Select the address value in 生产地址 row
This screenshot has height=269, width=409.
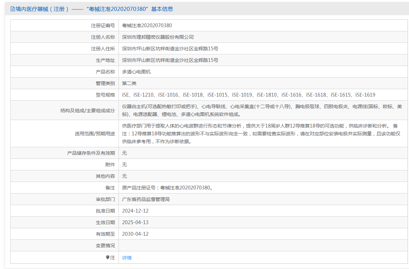[170, 60]
